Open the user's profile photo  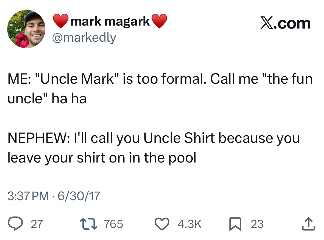pos(26,29)
